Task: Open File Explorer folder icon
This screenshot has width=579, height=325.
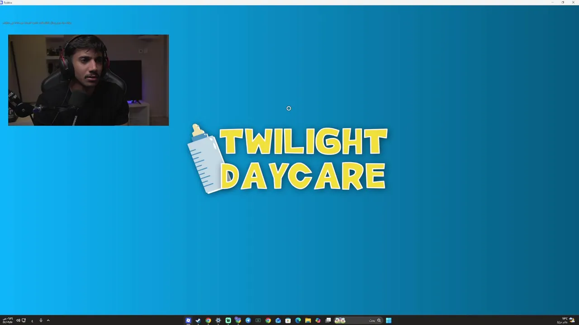Action: point(308,320)
